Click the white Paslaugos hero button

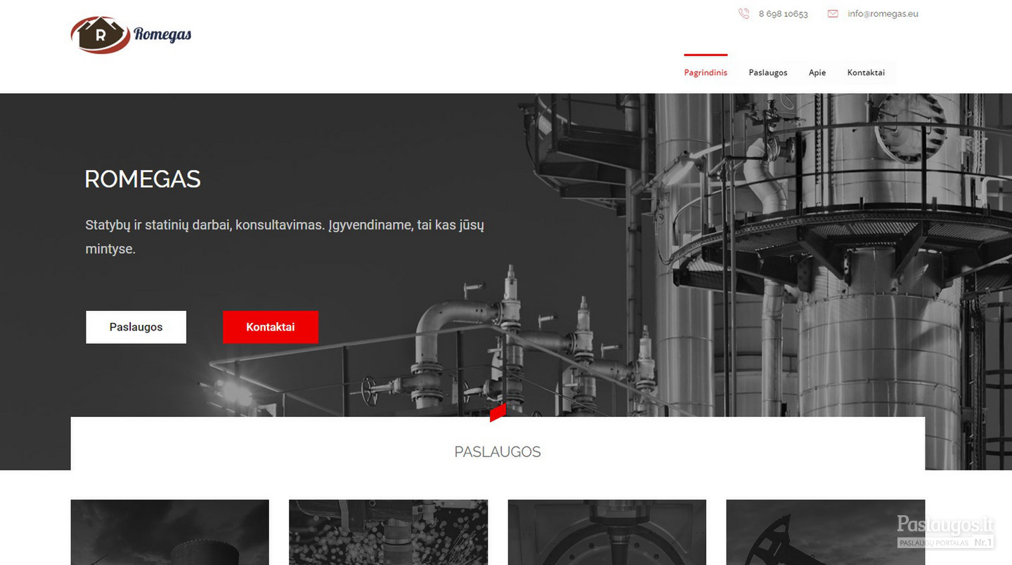pos(136,327)
